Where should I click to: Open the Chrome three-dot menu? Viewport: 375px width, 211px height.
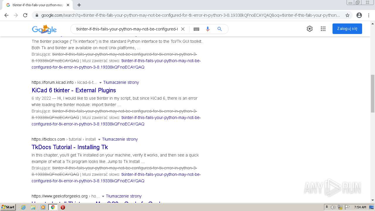[369, 15]
